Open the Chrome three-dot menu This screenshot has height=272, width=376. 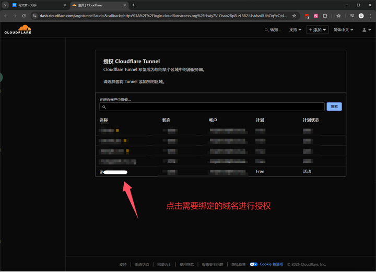click(x=370, y=16)
